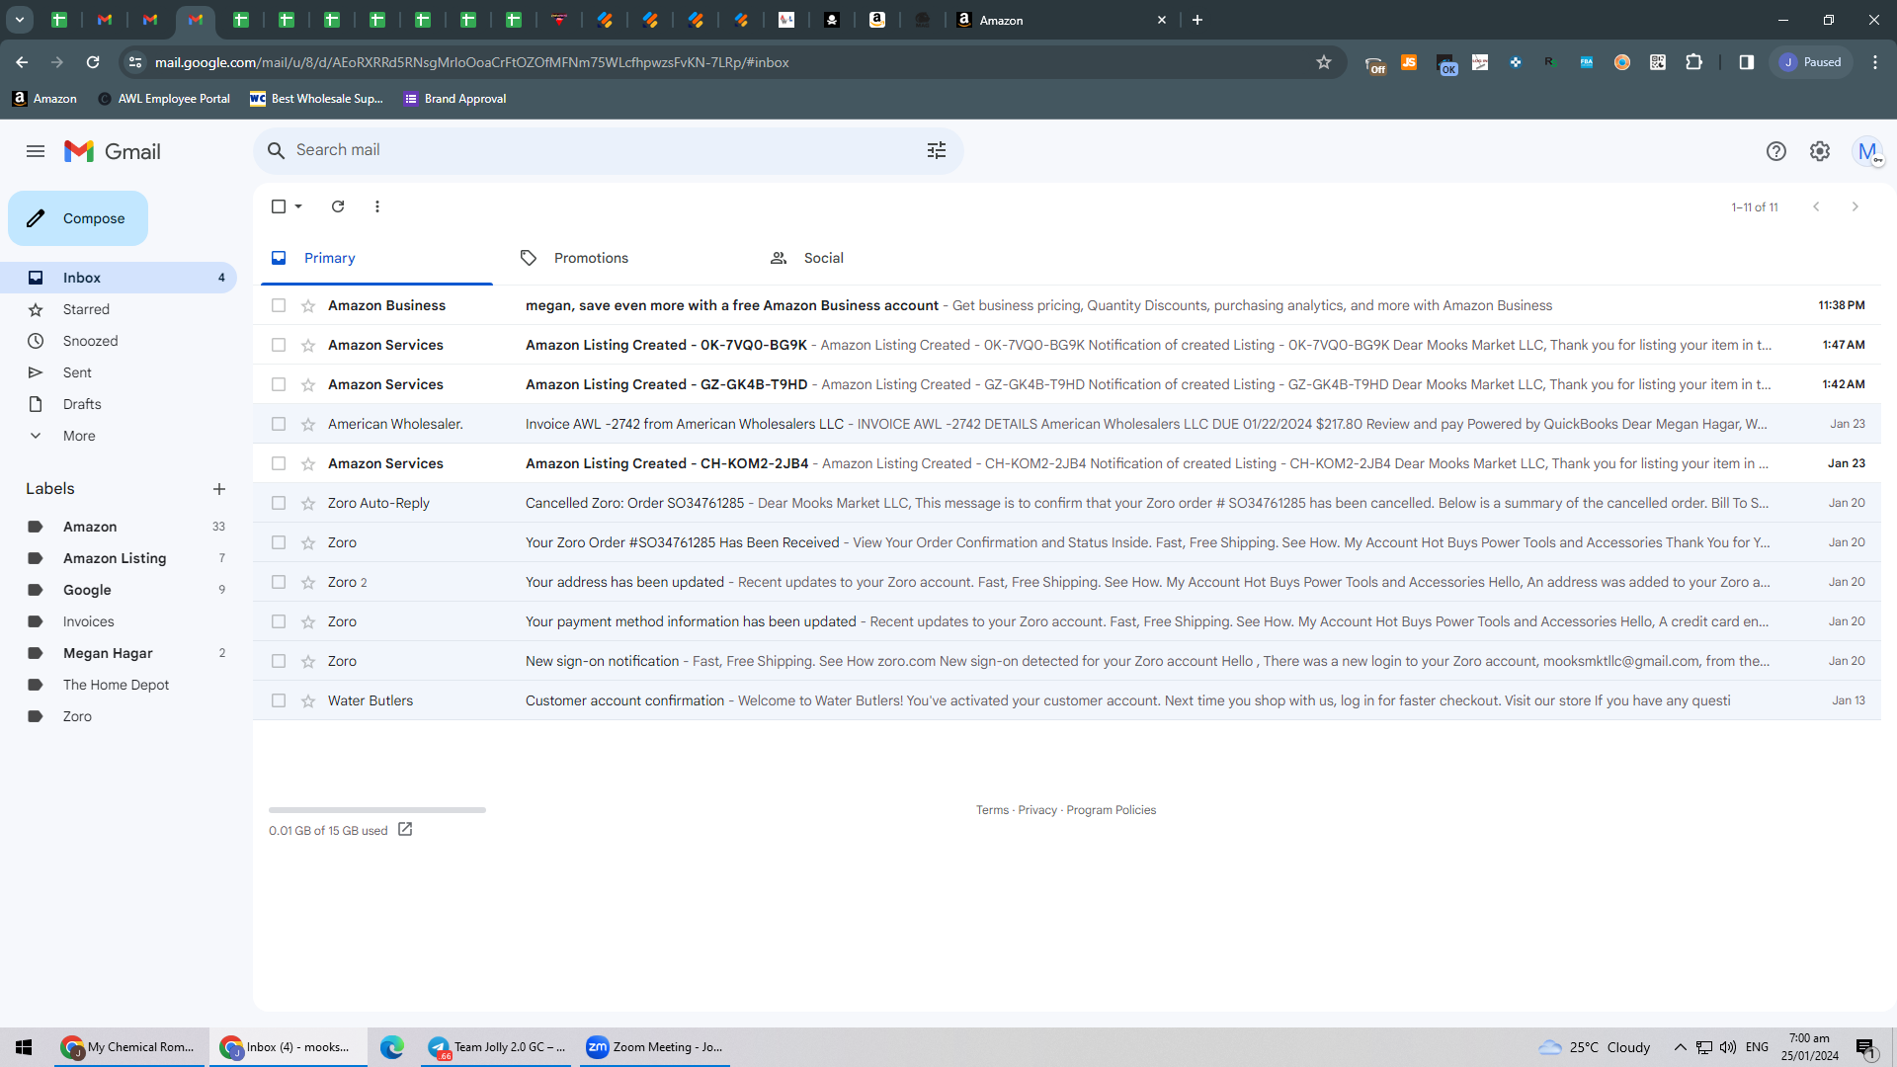
Task: Open Gmail Support help icon
Action: tap(1776, 151)
